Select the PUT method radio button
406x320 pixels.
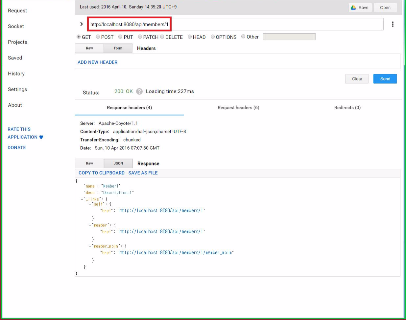click(x=120, y=37)
